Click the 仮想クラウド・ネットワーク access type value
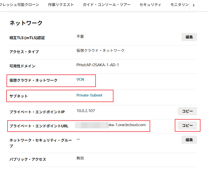Viewport: 208px width, 175px height. point(100,51)
